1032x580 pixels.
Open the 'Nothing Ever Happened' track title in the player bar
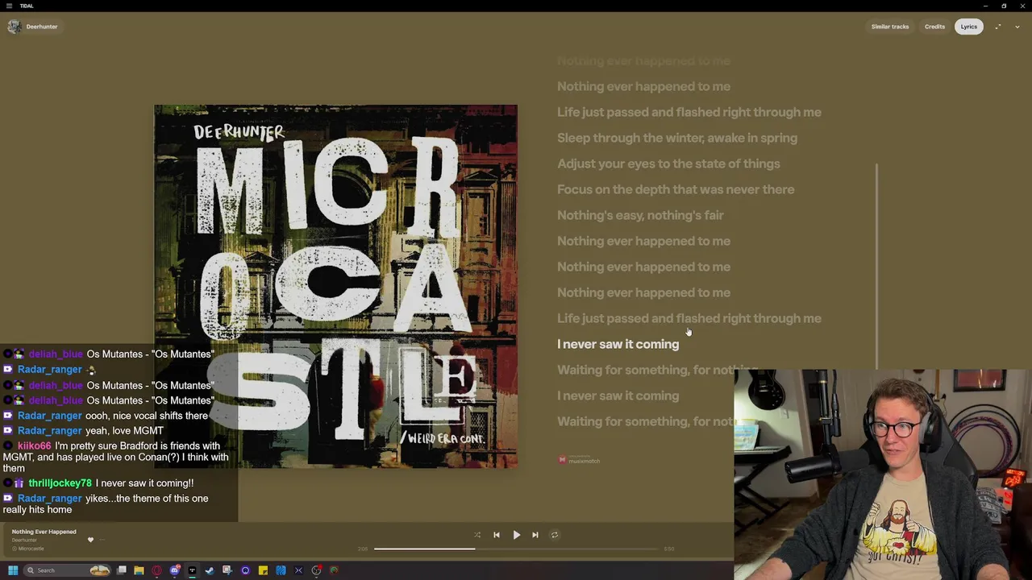44,532
